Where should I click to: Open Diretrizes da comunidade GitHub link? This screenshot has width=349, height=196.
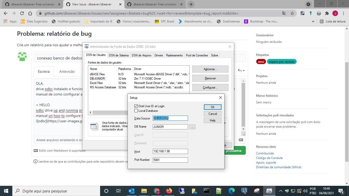[279, 167]
